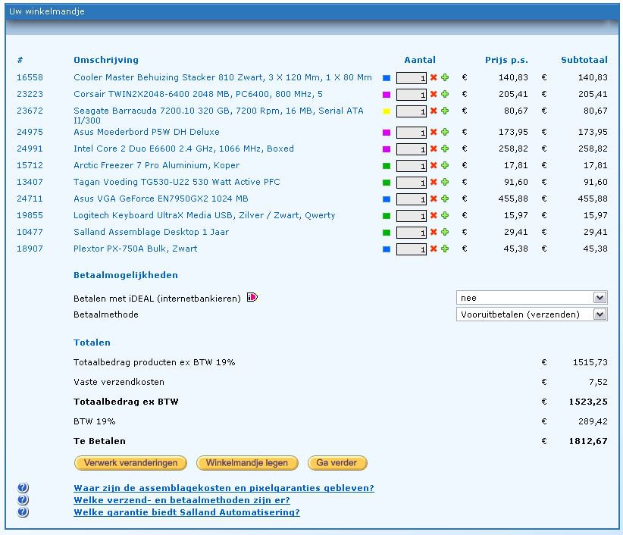
Task: Click quantity field for Plextor PX-750A
Action: (412, 249)
